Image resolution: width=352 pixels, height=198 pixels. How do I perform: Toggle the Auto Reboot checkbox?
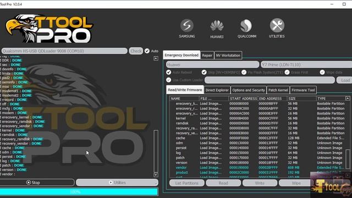(x=169, y=72)
